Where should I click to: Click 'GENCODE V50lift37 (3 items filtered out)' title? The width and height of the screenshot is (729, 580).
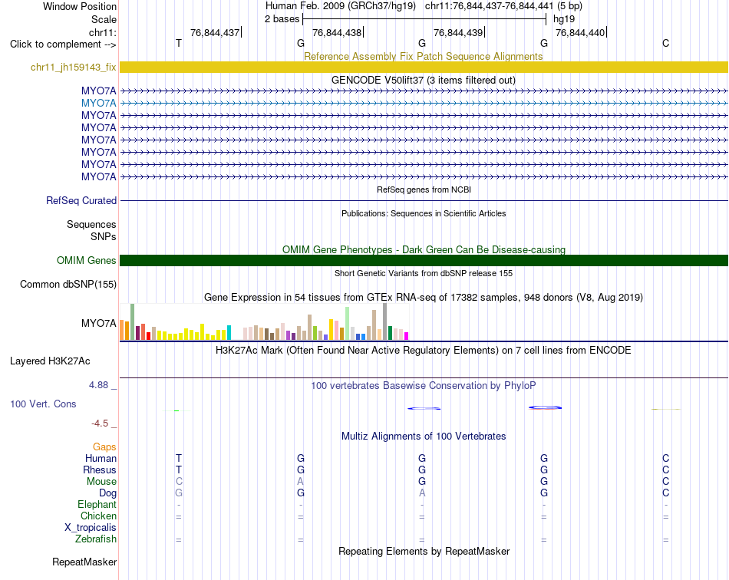tap(424, 80)
